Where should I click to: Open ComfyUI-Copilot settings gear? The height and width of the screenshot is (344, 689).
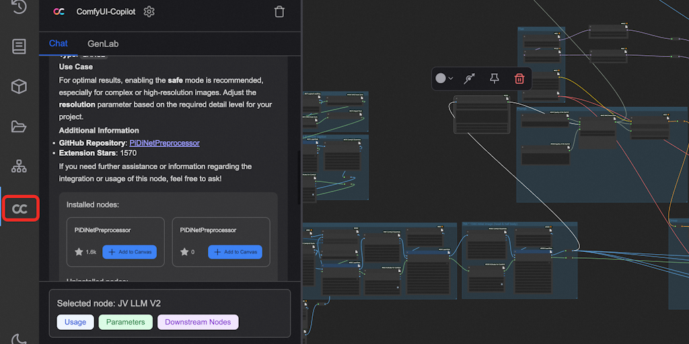coord(149,11)
